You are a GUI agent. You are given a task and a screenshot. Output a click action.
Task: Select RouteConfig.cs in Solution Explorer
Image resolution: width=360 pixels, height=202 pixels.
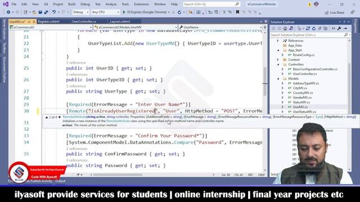[x=304, y=55]
